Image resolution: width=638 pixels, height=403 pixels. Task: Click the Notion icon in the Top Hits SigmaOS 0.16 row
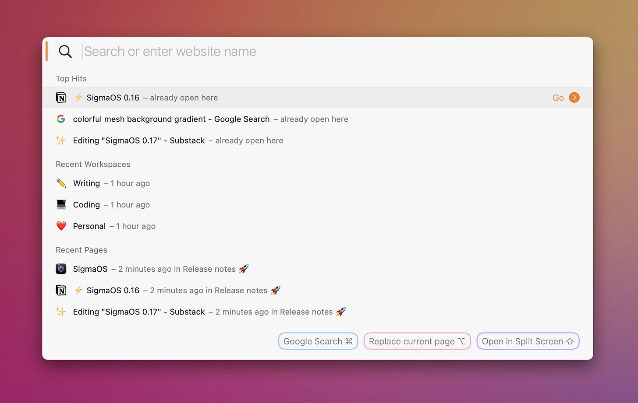pos(61,98)
